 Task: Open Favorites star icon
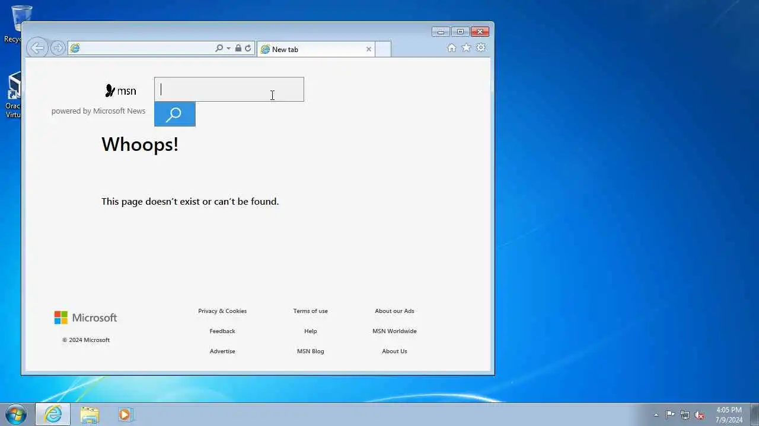click(x=467, y=48)
